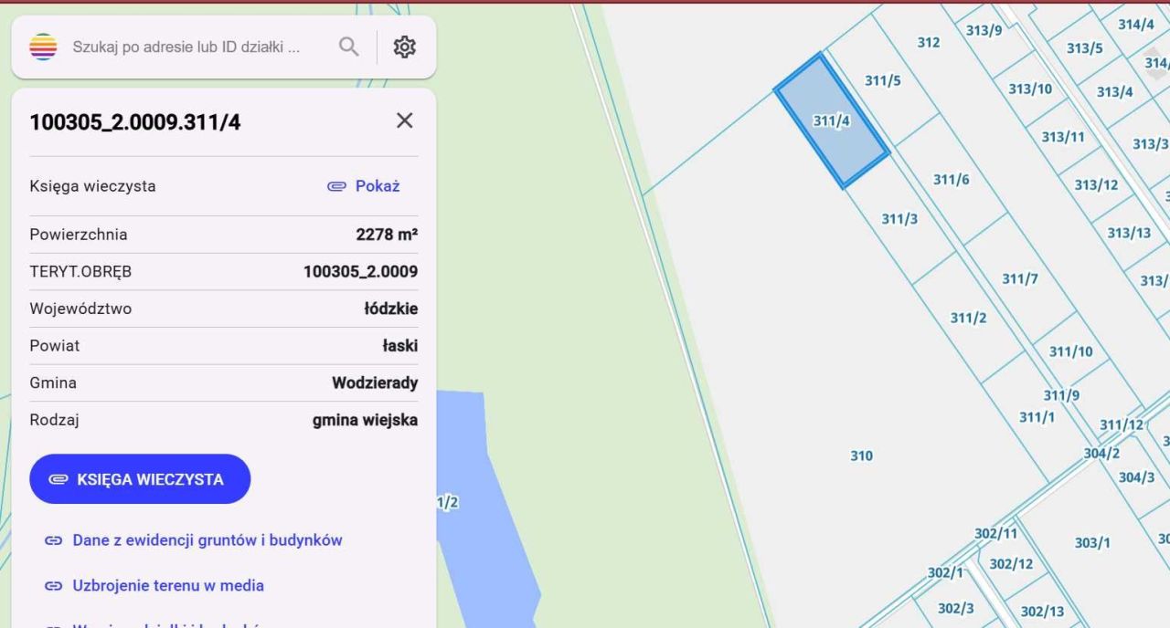Click the Województwo value łódzkie

[390, 309]
